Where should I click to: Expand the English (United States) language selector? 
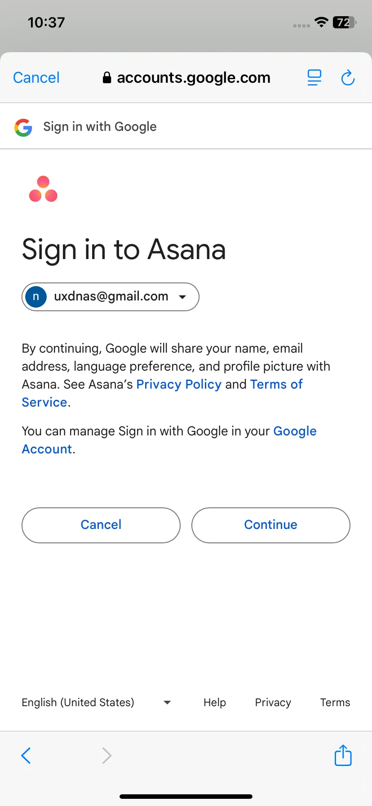pyautogui.click(x=96, y=703)
